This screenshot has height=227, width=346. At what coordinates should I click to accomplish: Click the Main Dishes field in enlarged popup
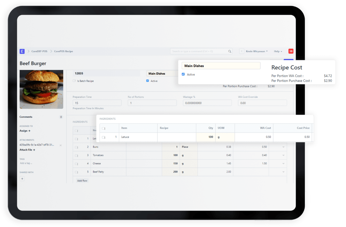pos(221,66)
